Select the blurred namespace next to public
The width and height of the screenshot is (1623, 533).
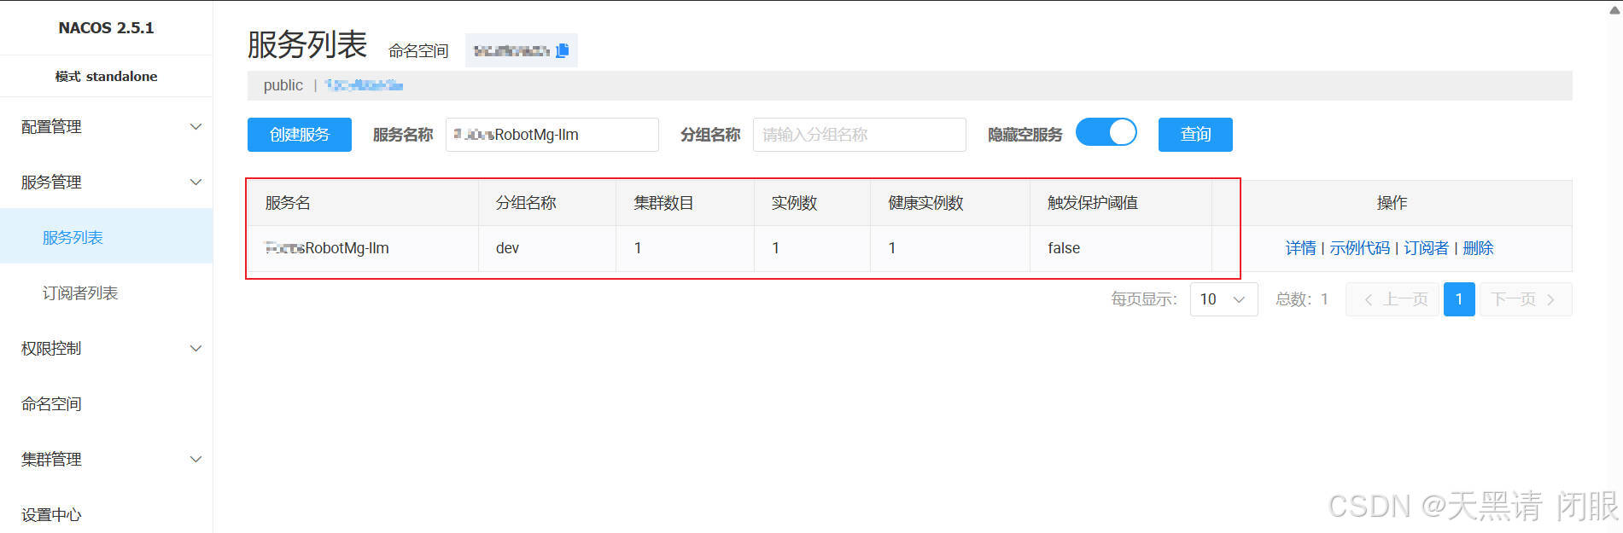pos(364,85)
